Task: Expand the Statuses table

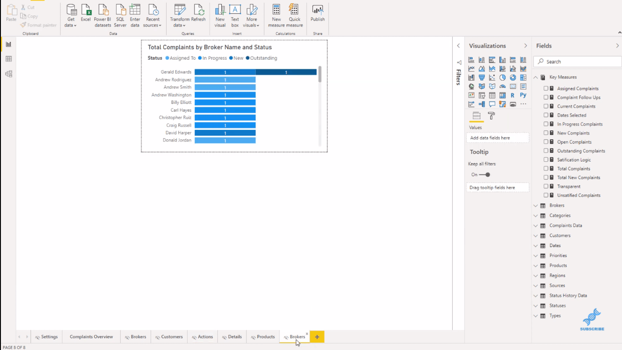Action: coord(536,306)
